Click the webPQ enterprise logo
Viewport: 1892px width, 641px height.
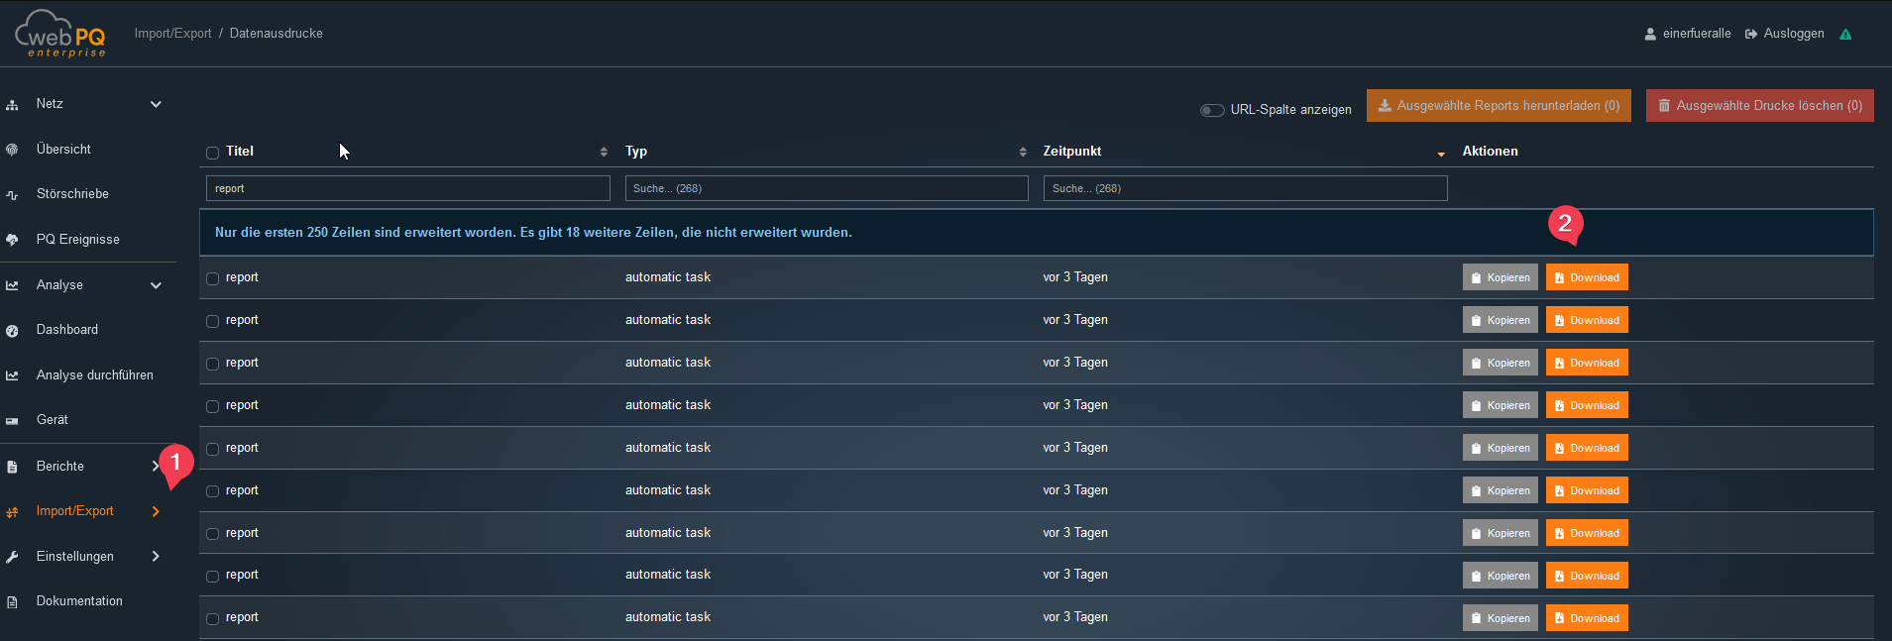[x=60, y=34]
